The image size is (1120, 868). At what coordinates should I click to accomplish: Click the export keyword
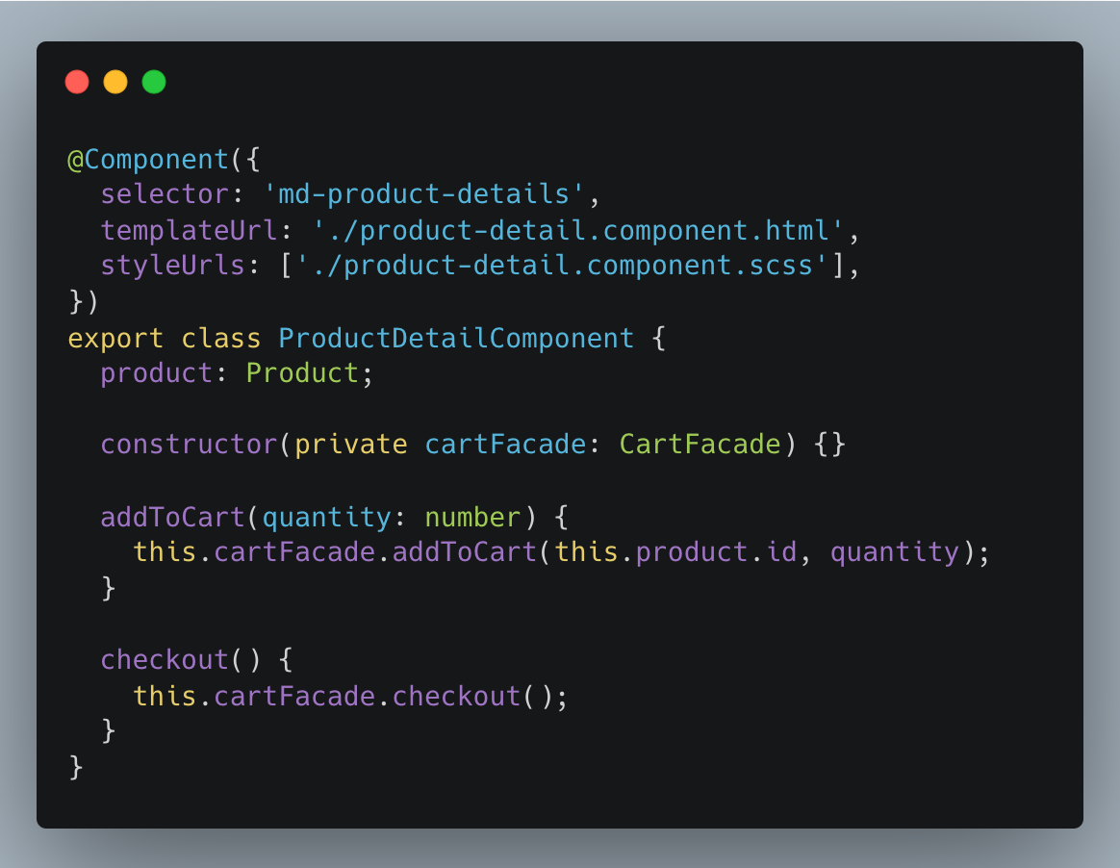(x=115, y=339)
